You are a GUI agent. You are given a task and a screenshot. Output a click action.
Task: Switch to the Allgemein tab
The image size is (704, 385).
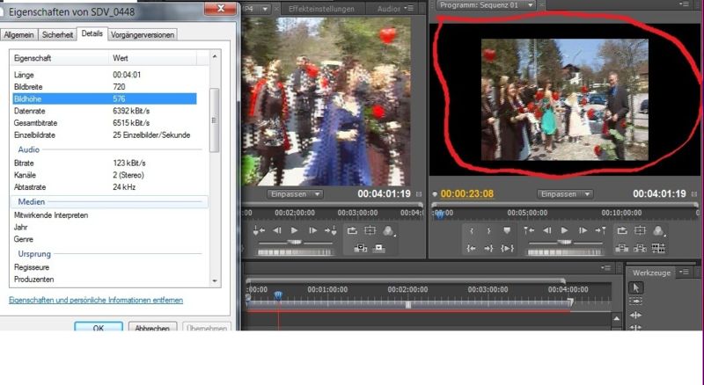point(18,34)
